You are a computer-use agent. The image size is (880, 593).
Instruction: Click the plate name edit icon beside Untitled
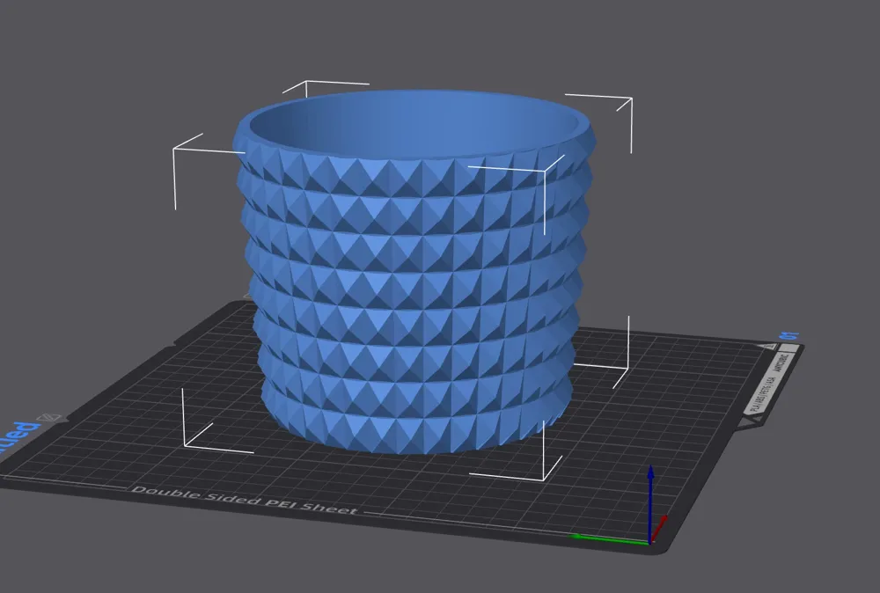pyautogui.click(x=48, y=418)
